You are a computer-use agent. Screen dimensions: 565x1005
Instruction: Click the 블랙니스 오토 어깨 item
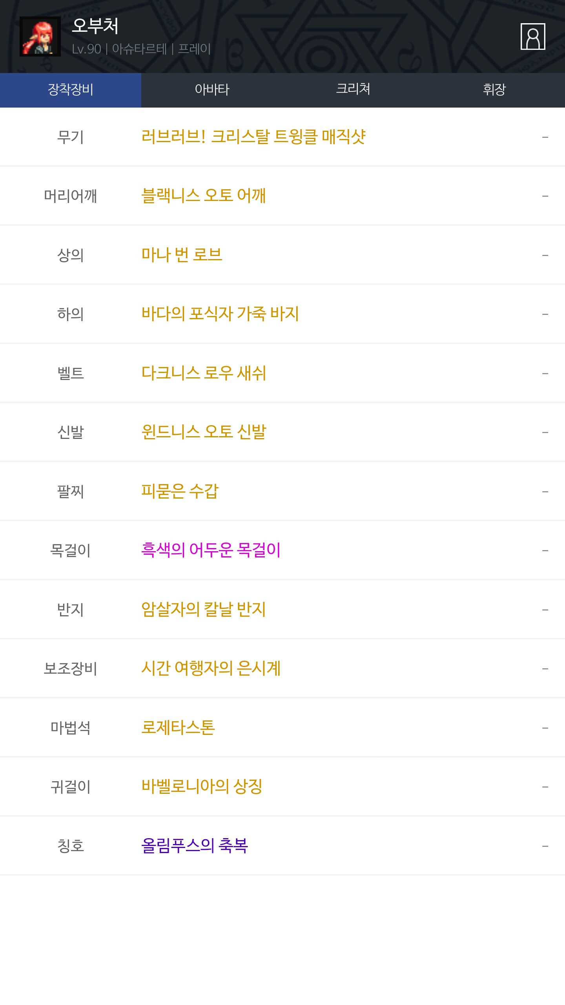[204, 196]
